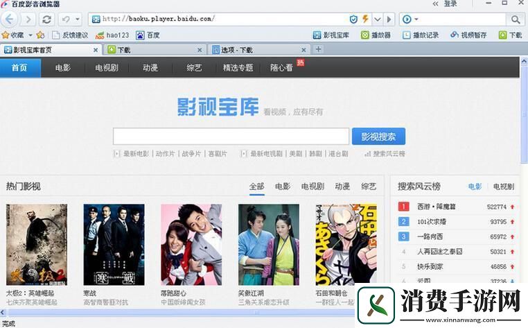Reload page with refresh icon
This screenshot has height=328, width=528.
point(46,19)
